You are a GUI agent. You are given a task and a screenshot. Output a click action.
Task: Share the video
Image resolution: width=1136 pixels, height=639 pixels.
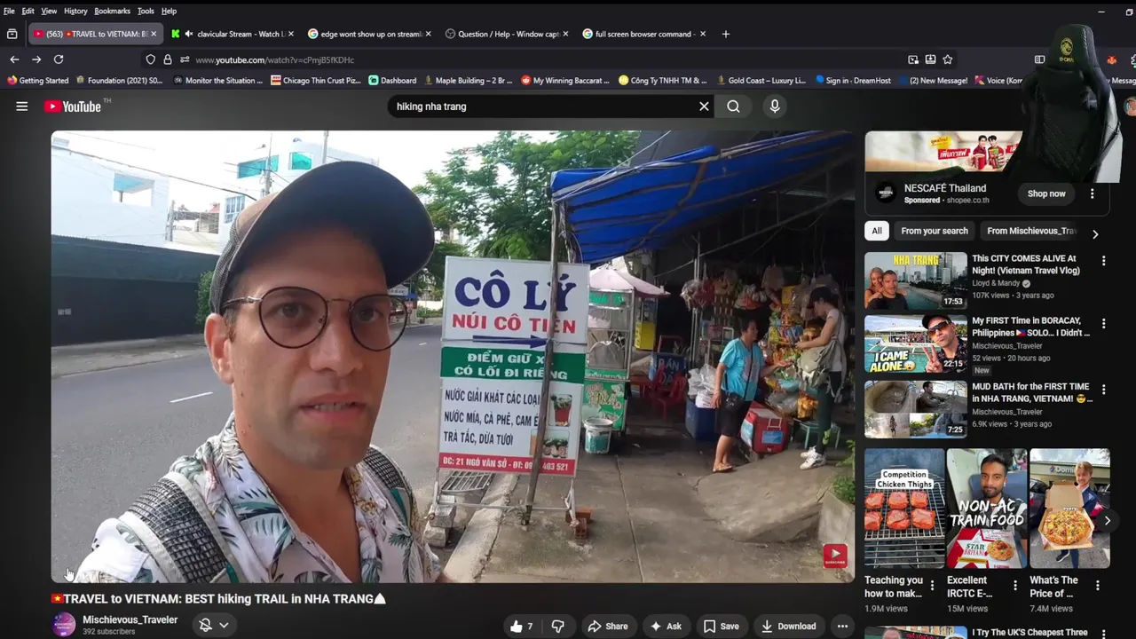608,626
